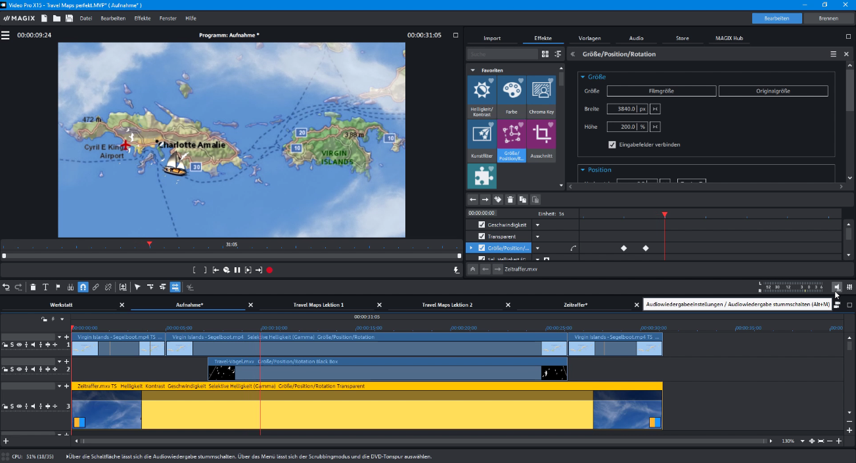This screenshot has width=856, height=463.
Task: Disable the magnet snapping toggle
Action: pyautogui.click(x=82, y=287)
